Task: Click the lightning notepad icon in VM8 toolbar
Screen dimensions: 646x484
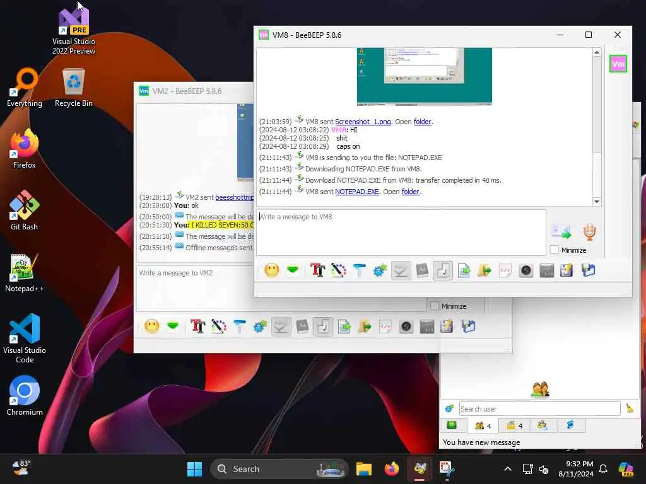Action: [x=567, y=270]
